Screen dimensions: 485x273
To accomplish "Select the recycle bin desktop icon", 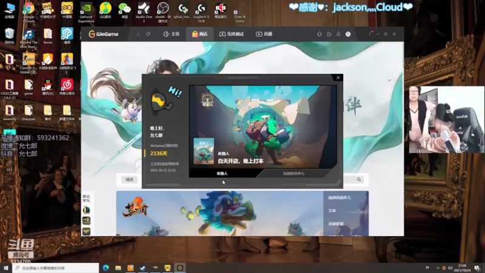I will pyautogui.click(x=10, y=36).
